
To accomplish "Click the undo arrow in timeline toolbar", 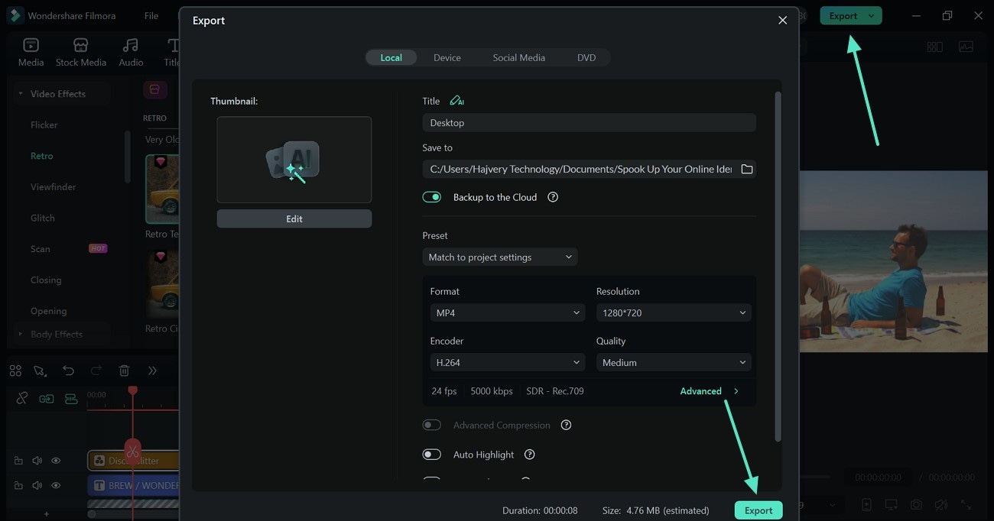I will pos(69,371).
